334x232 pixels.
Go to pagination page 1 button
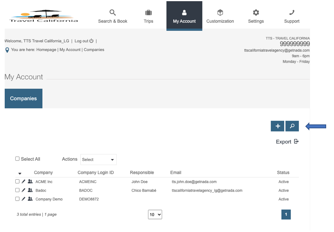pyautogui.click(x=286, y=214)
